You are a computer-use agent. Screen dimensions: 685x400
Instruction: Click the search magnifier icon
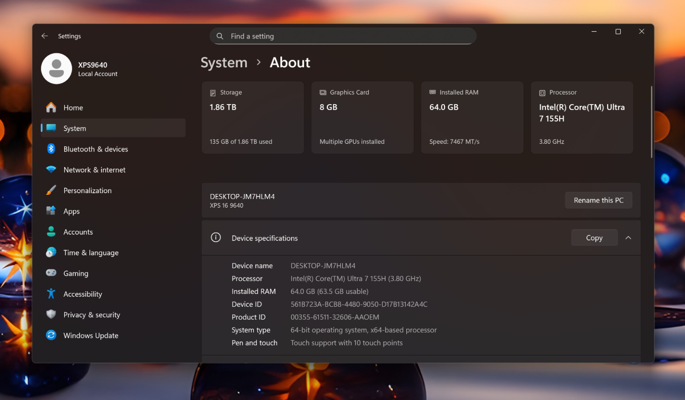pyautogui.click(x=220, y=36)
